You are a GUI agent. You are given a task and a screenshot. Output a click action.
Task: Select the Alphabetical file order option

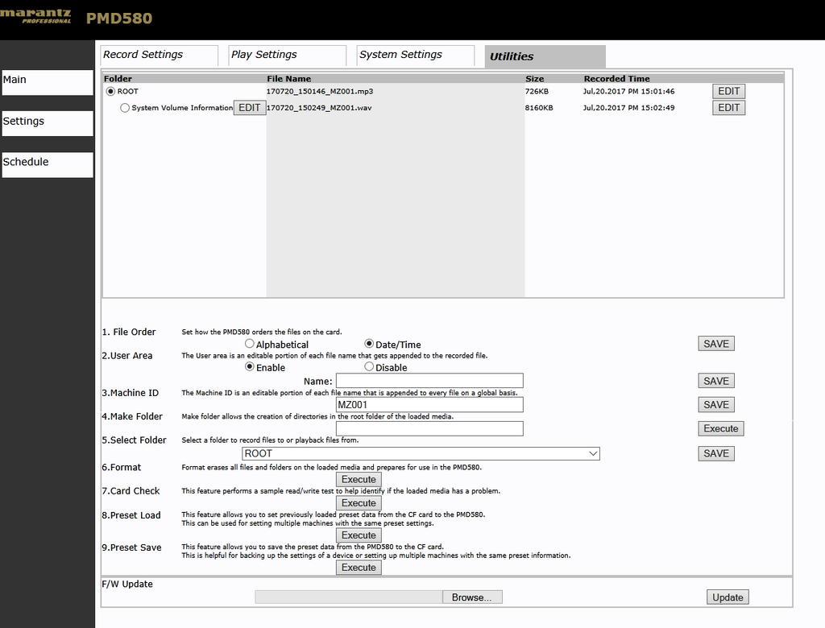tap(250, 344)
